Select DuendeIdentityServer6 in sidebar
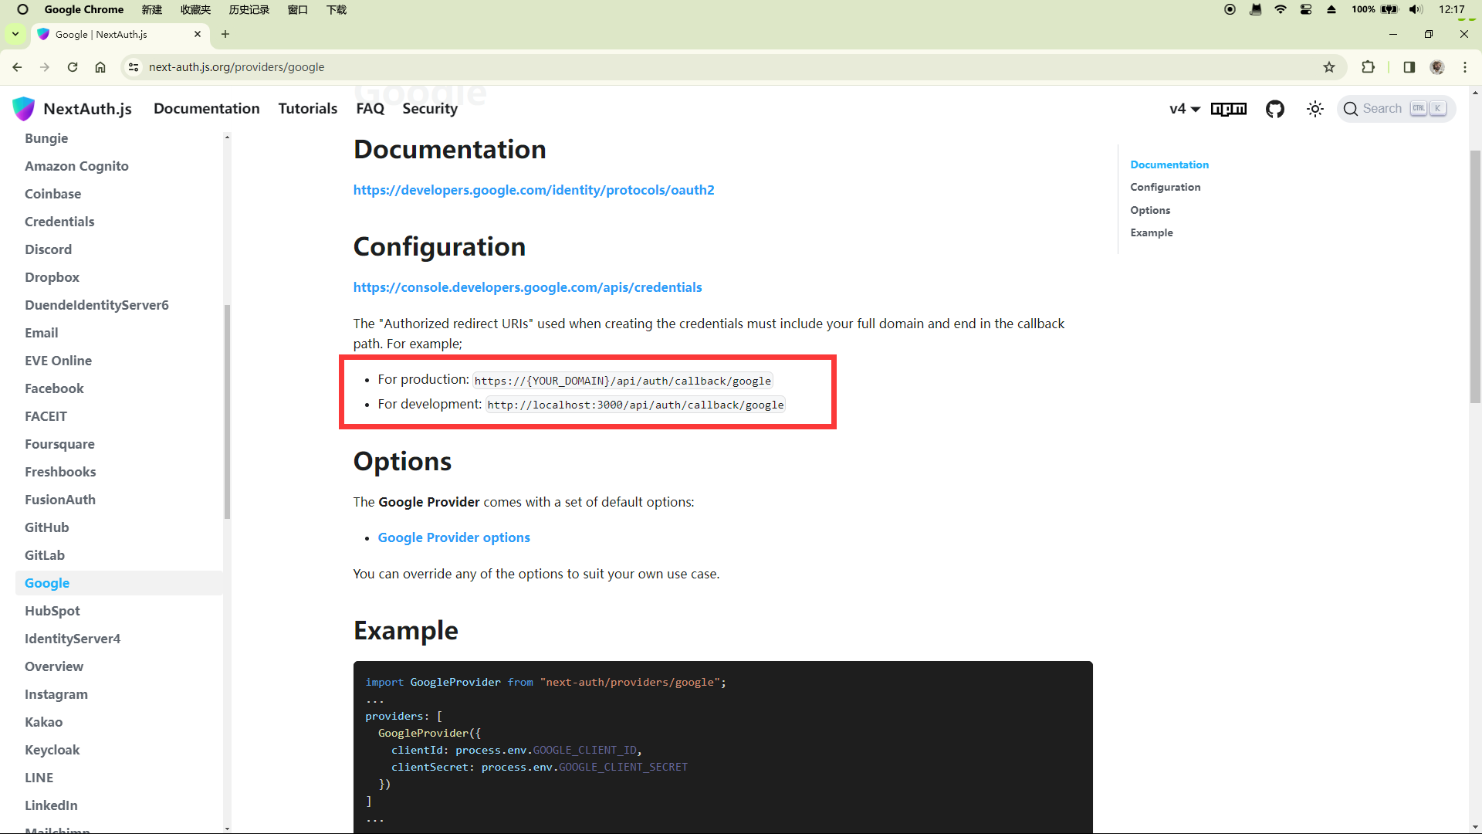The image size is (1482, 834). [x=96, y=305]
